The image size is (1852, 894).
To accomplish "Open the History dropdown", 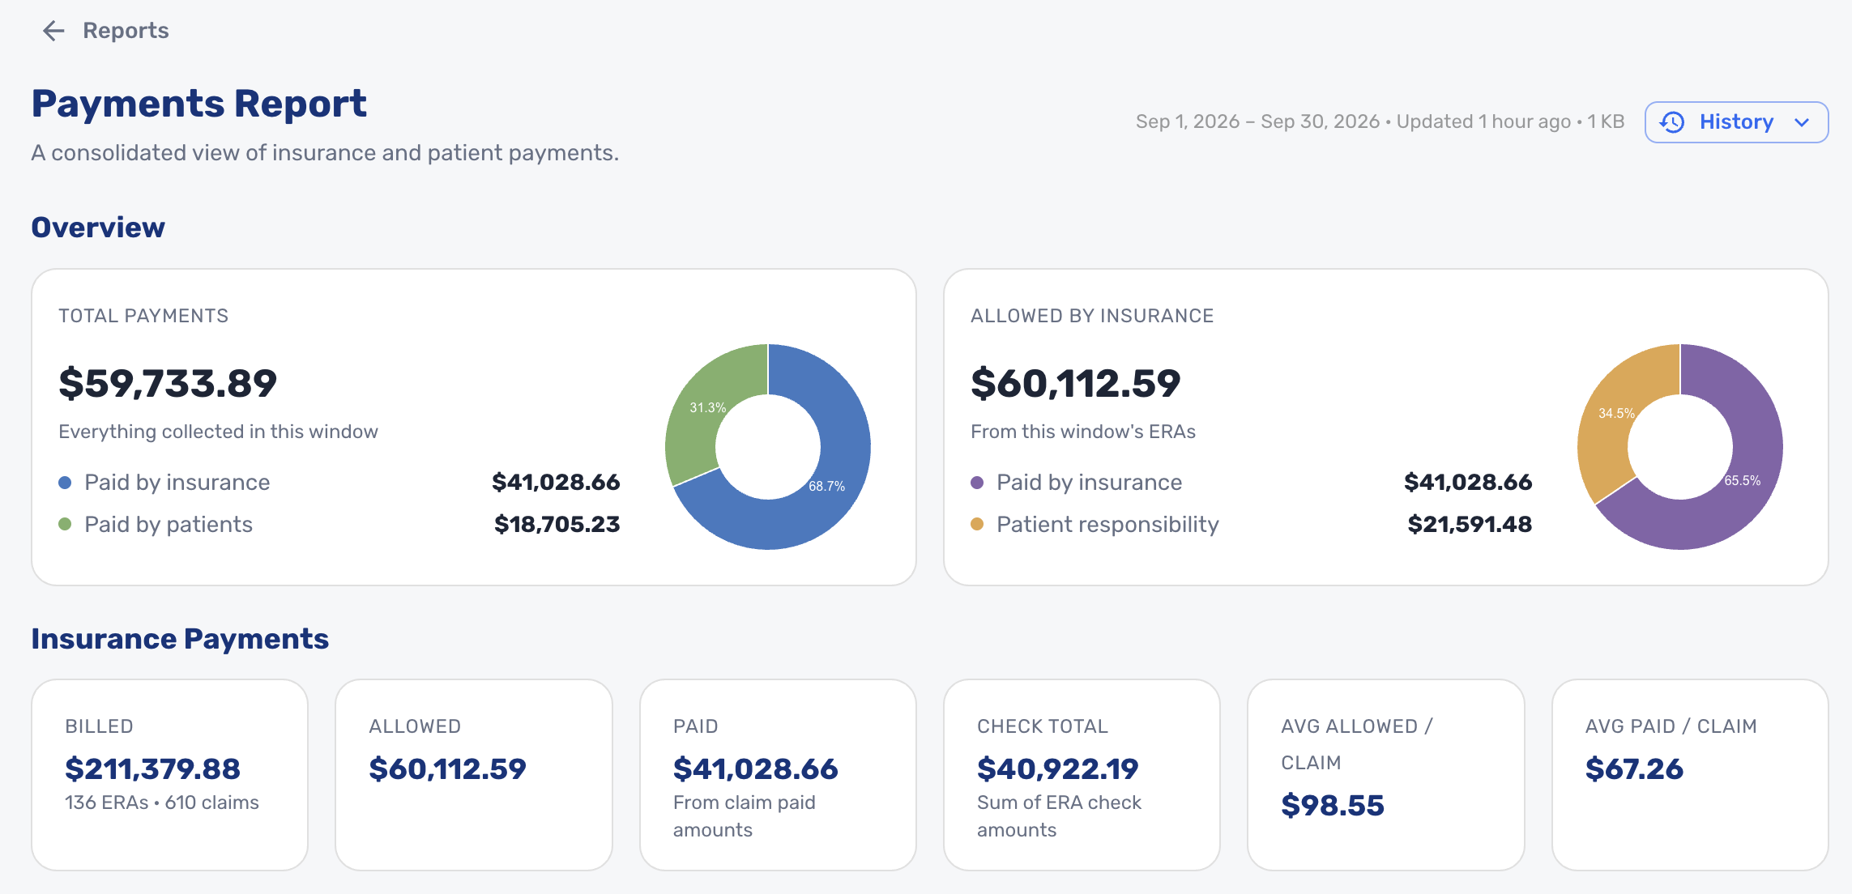I will [x=1736, y=122].
